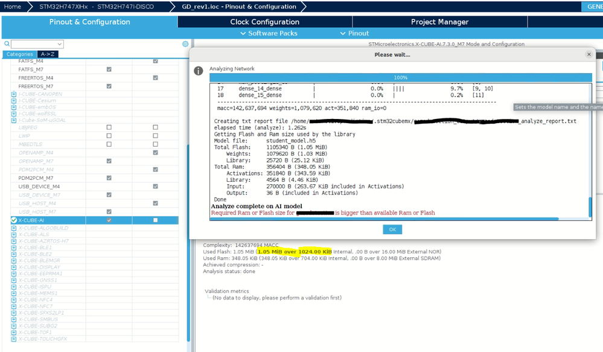Viewport: 603px width, 352px height.
Task: Click the "Complexity: 142637694 MACC" line
Action: pos(240,245)
